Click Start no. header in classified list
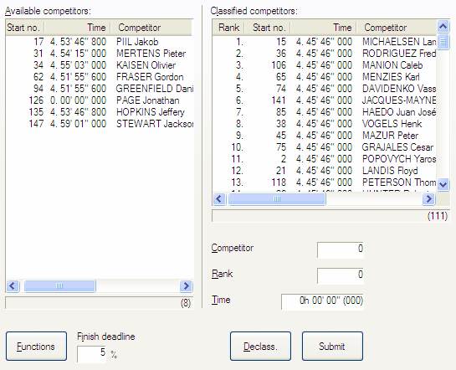 click(x=268, y=28)
